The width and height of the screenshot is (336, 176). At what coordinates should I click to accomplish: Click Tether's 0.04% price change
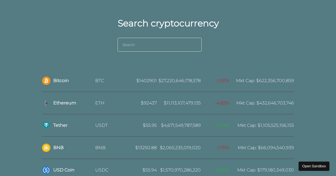(222, 125)
